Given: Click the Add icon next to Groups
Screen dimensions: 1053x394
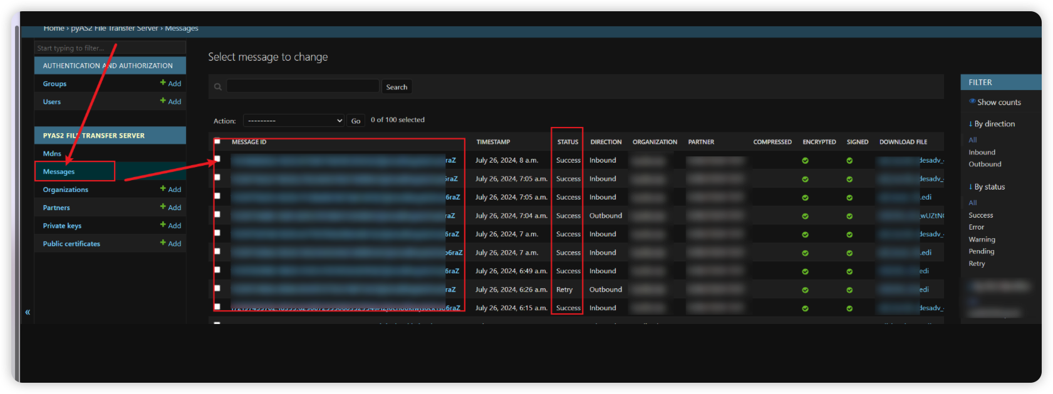Looking at the screenshot, I should tap(163, 83).
